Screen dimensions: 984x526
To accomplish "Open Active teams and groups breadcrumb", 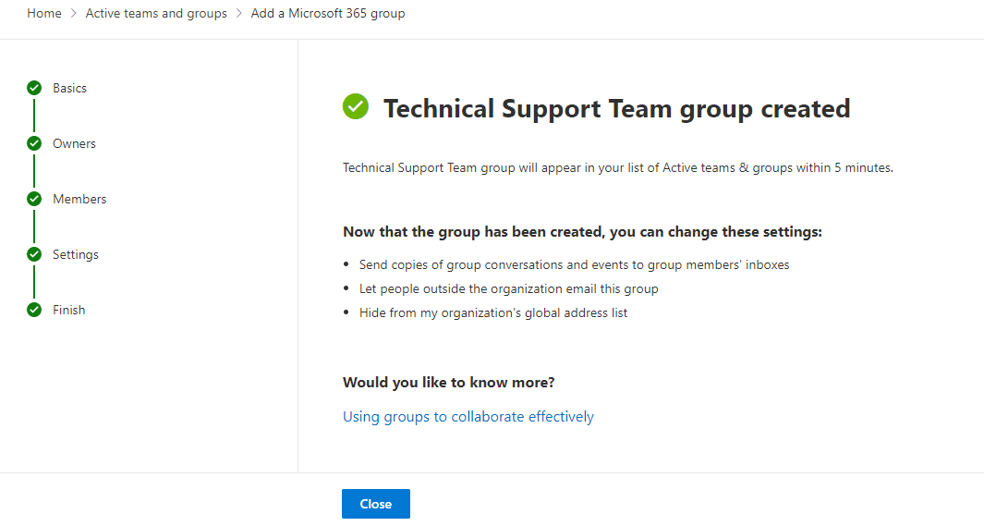I will [x=156, y=14].
